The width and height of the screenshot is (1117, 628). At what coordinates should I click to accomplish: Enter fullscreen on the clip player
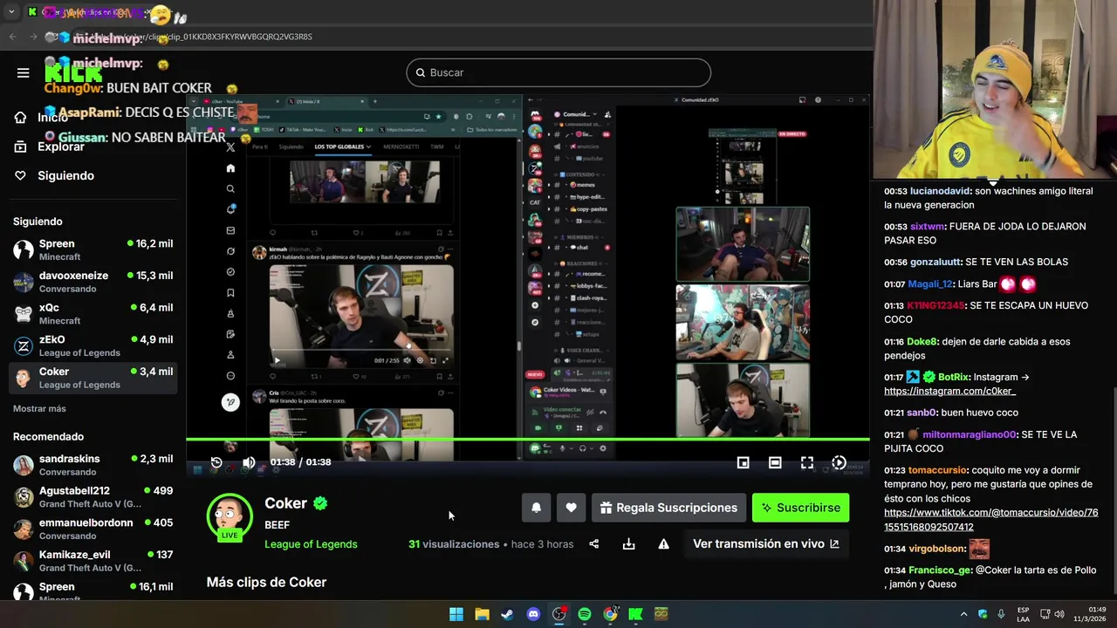807,462
